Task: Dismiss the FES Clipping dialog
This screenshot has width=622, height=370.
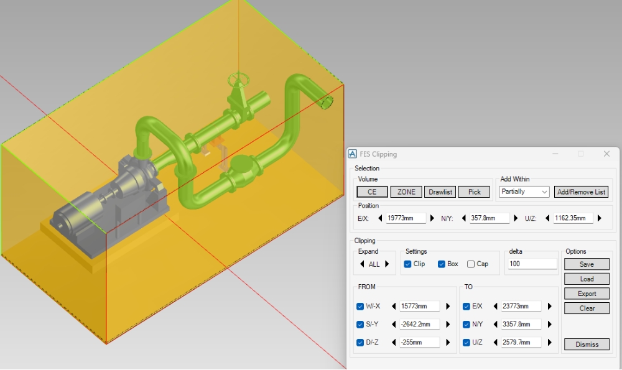Action: [587, 345]
